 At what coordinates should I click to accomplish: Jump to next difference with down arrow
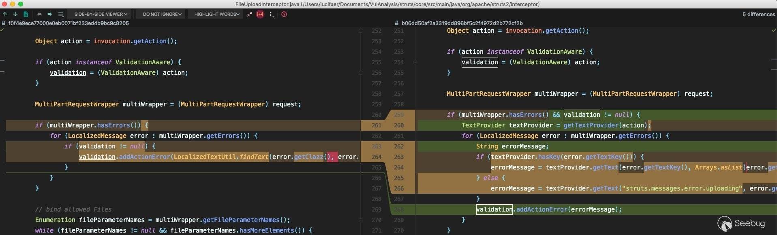[x=15, y=14]
